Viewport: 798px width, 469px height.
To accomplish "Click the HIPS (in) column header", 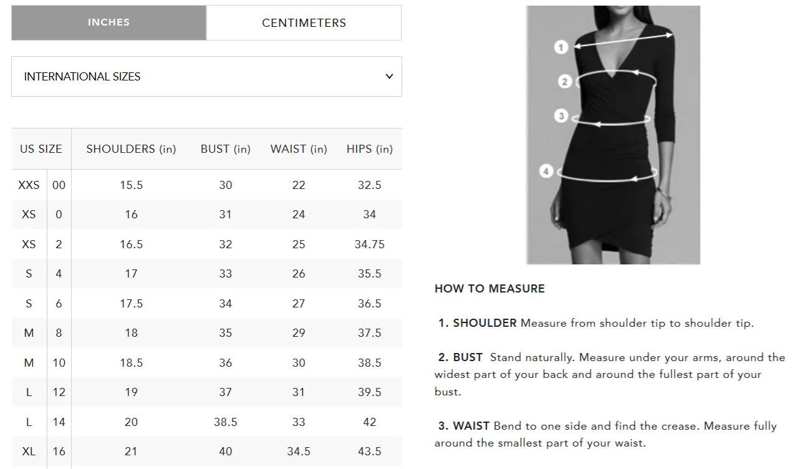I will 369,149.
